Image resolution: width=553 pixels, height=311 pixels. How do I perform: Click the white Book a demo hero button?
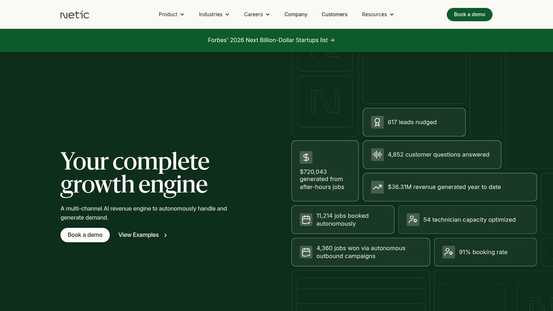[85, 235]
